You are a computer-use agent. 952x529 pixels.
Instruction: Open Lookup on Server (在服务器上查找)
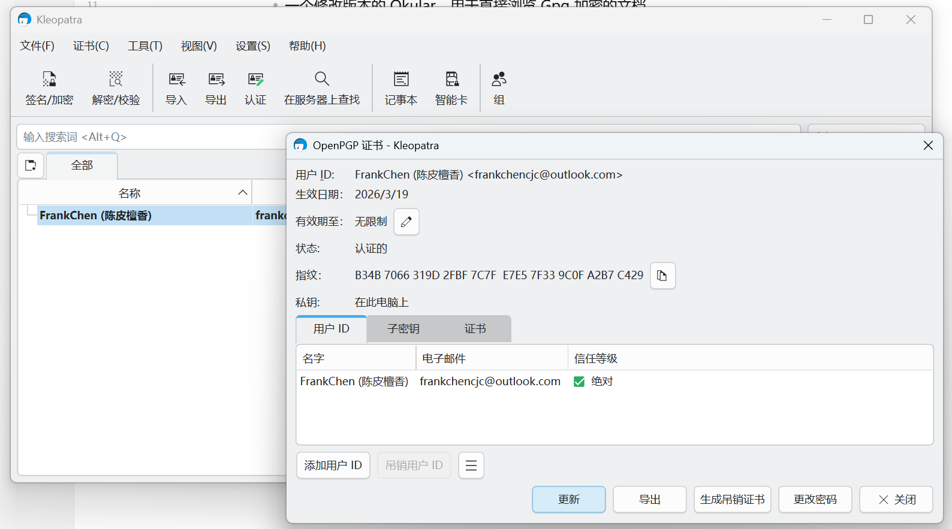pos(322,87)
